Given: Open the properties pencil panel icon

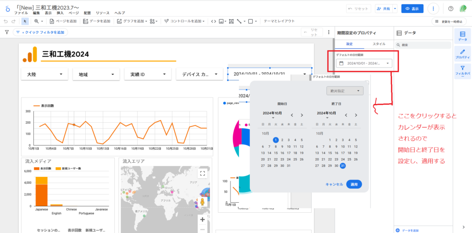Looking at the screenshot, I should 462,54.
